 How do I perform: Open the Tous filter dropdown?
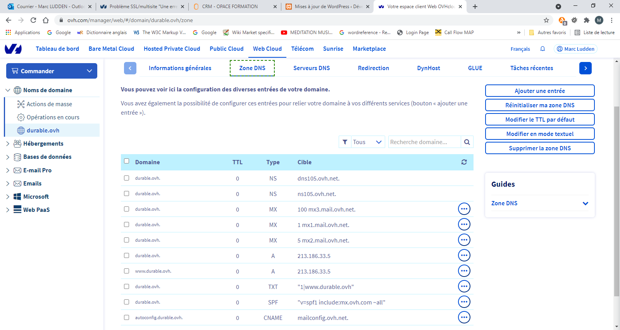coord(367,142)
